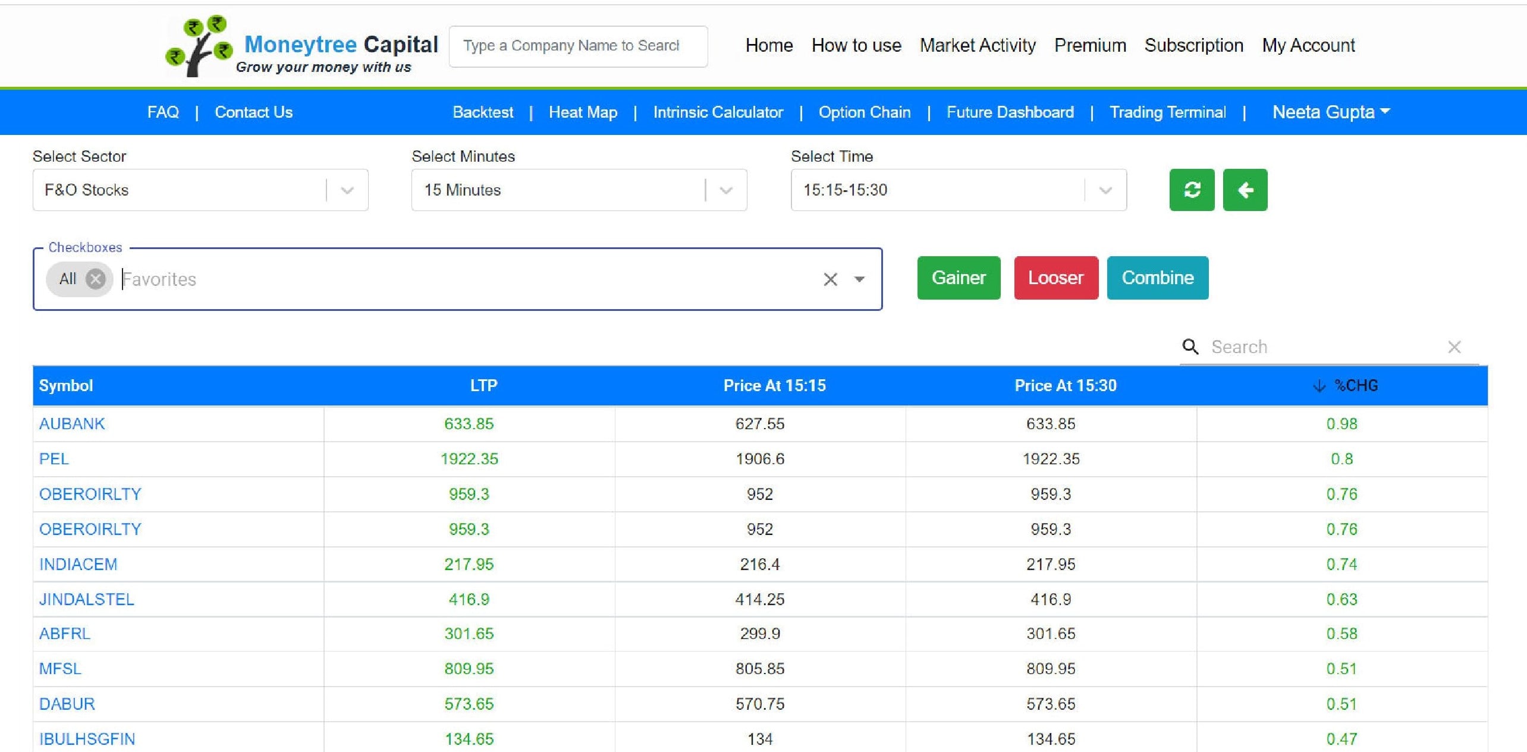Clear table search with the X icon

pyautogui.click(x=1454, y=347)
